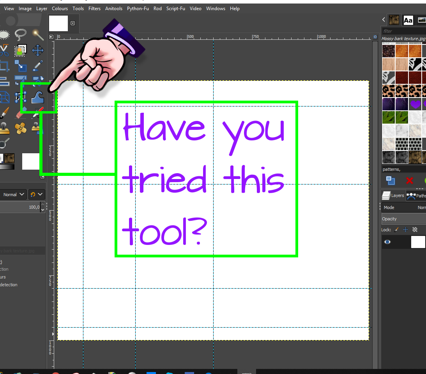Screen dimensions: 426x374
Task: Select the Fuzzy Select magic wand tool
Action: pyautogui.click(x=38, y=35)
